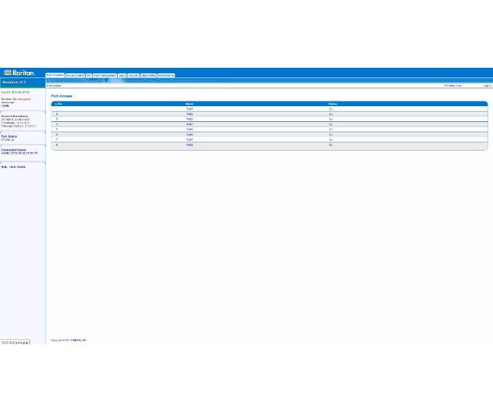Screen dimensions: 493x411
Task: Open the Port3 link
Action: pyautogui.click(x=189, y=119)
